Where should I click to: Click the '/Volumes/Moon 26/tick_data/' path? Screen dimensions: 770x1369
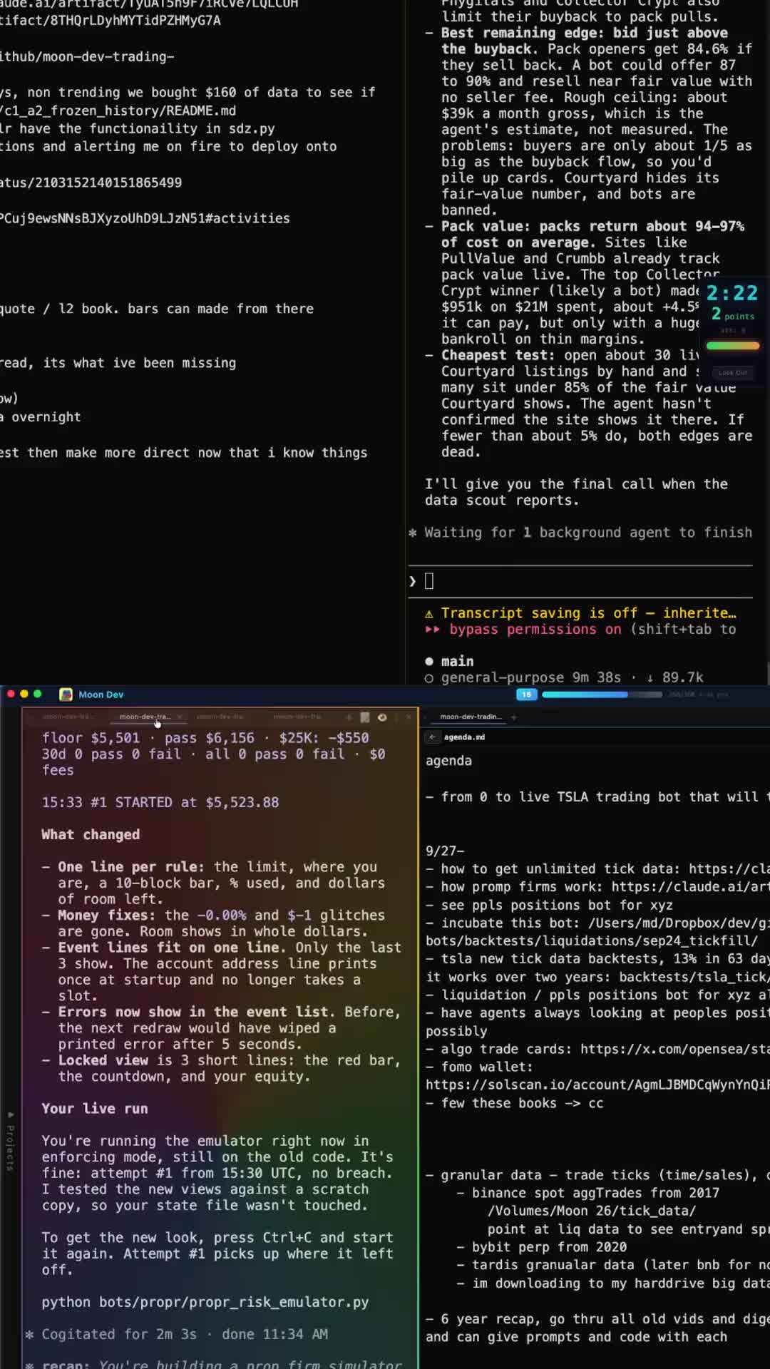click(592, 1211)
